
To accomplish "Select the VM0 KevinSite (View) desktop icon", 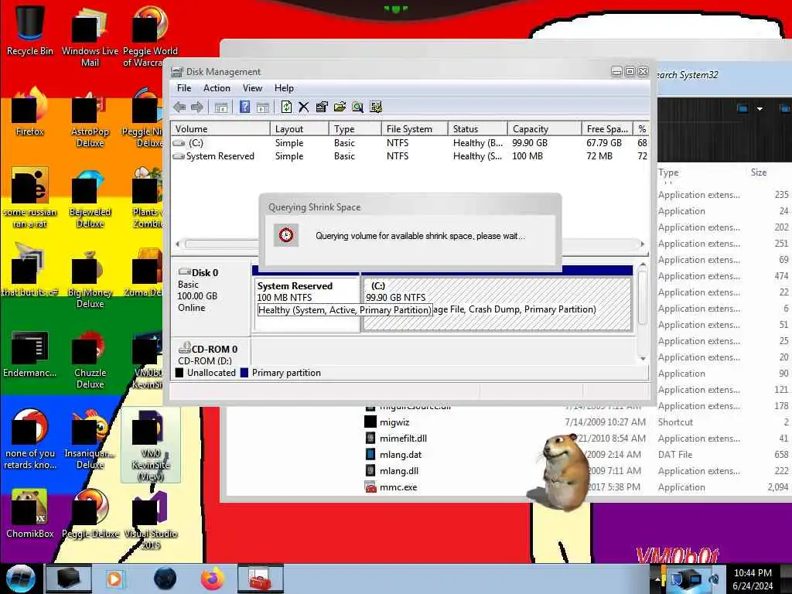I will click(151, 445).
